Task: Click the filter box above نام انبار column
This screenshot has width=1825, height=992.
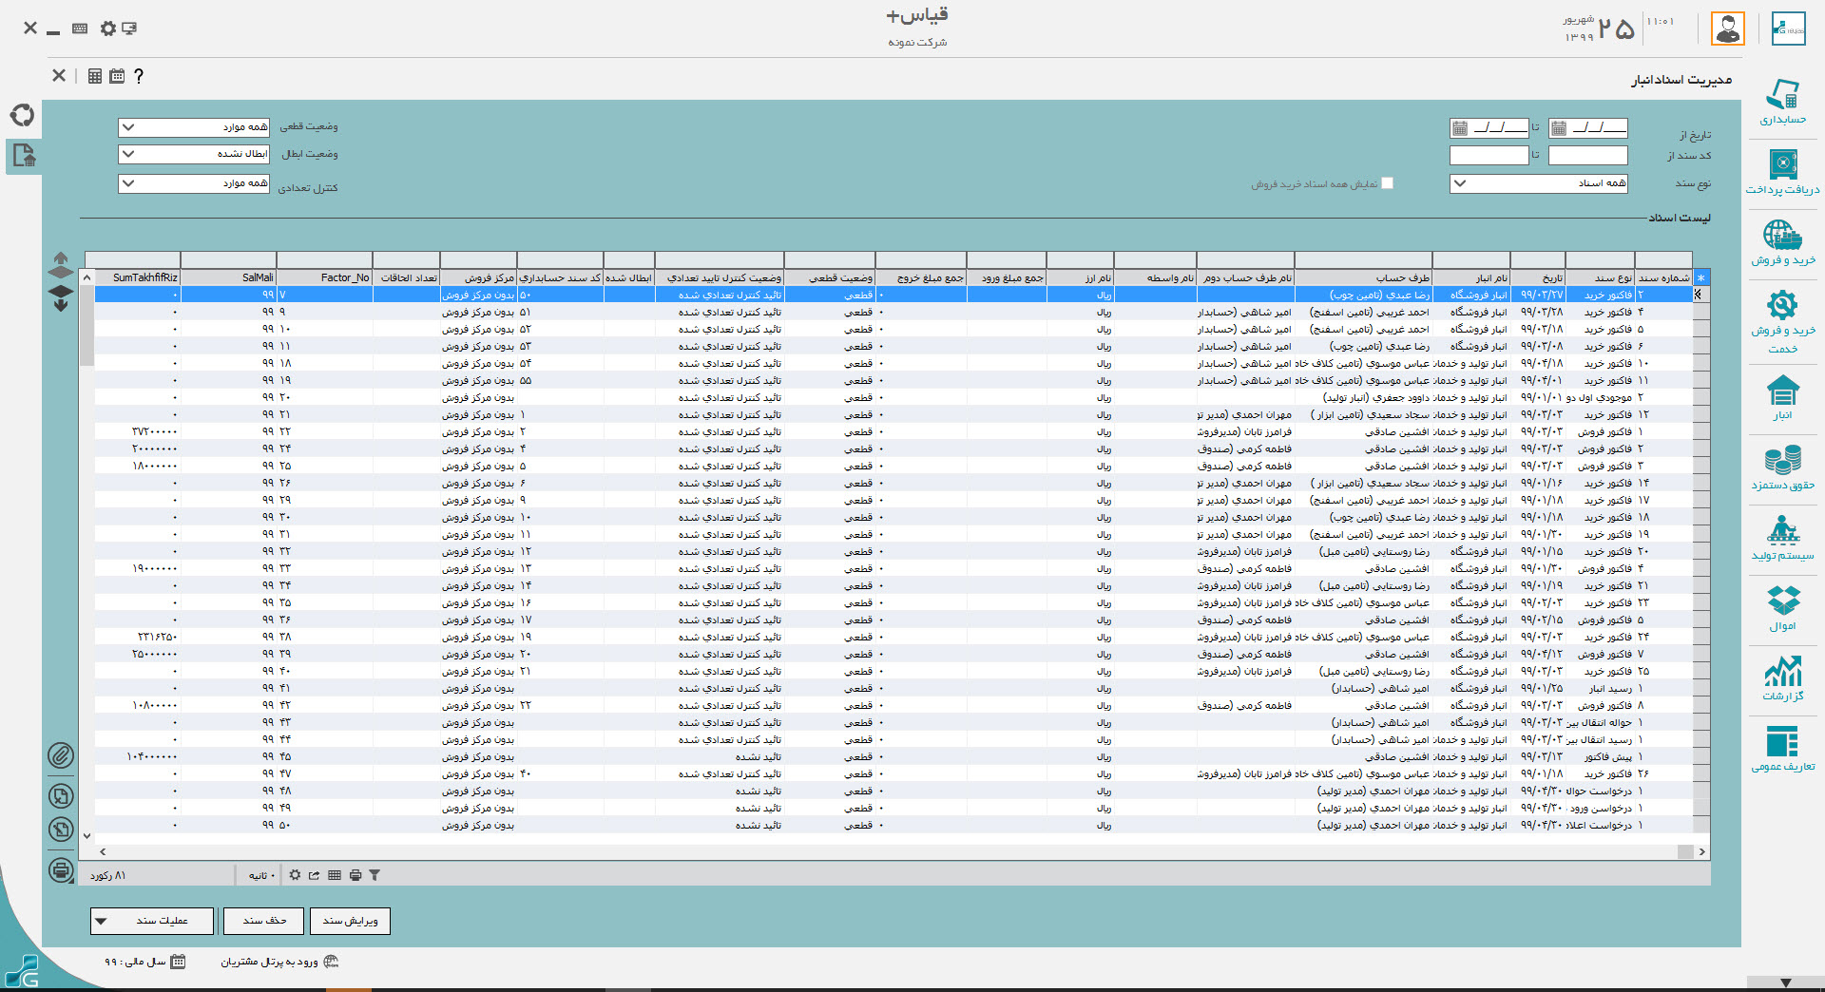Action: tap(1470, 259)
